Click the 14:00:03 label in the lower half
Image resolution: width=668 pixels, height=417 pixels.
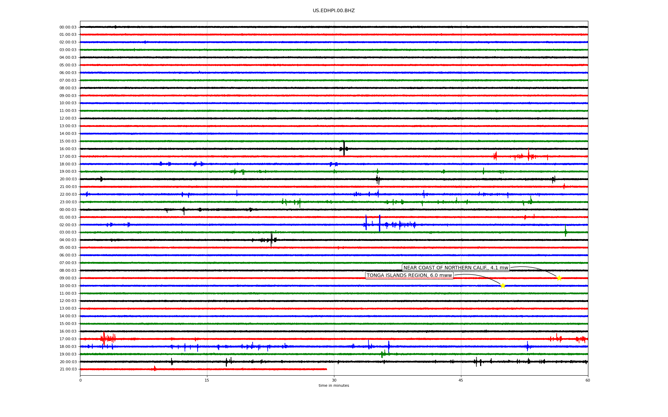pos(68,316)
